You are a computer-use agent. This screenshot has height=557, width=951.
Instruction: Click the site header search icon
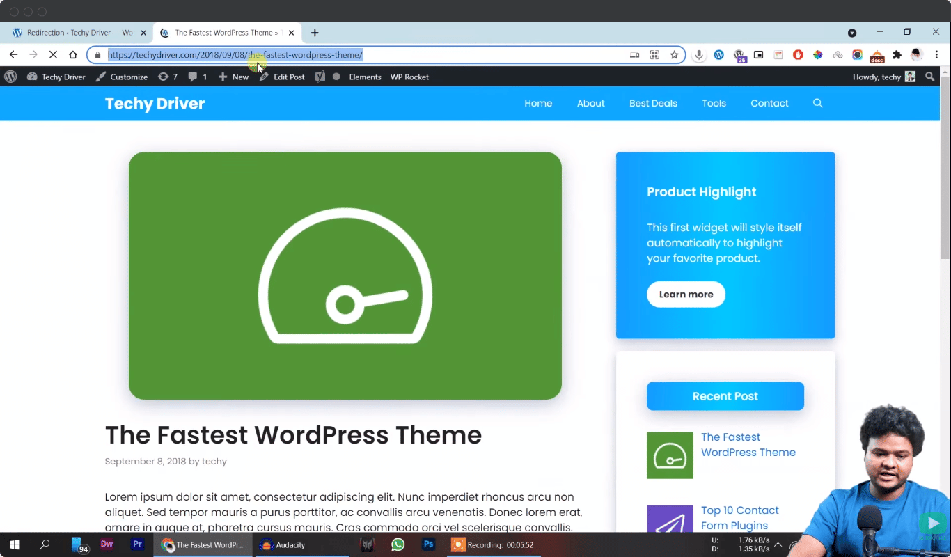coord(818,103)
